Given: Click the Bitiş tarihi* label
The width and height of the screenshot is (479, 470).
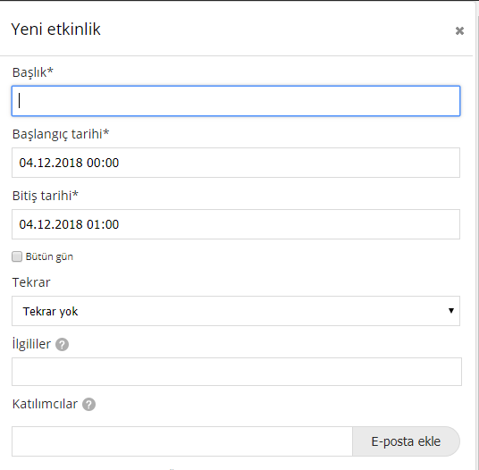Looking at the screenshot, I should [x=46, y=196].
